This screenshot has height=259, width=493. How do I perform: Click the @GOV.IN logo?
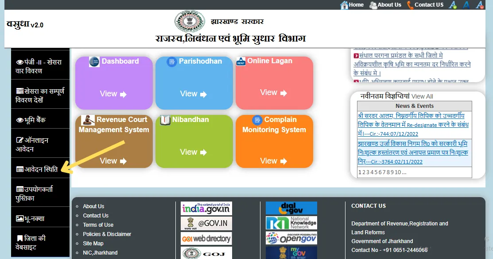(206, 223)
